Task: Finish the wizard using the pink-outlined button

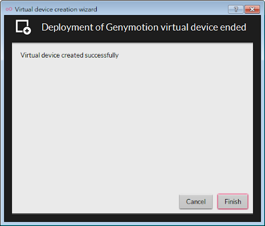Action: (232, 202)
